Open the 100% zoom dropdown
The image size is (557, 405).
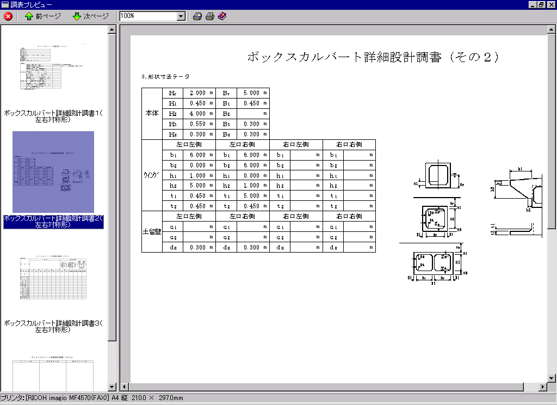[x=181, y=16]
